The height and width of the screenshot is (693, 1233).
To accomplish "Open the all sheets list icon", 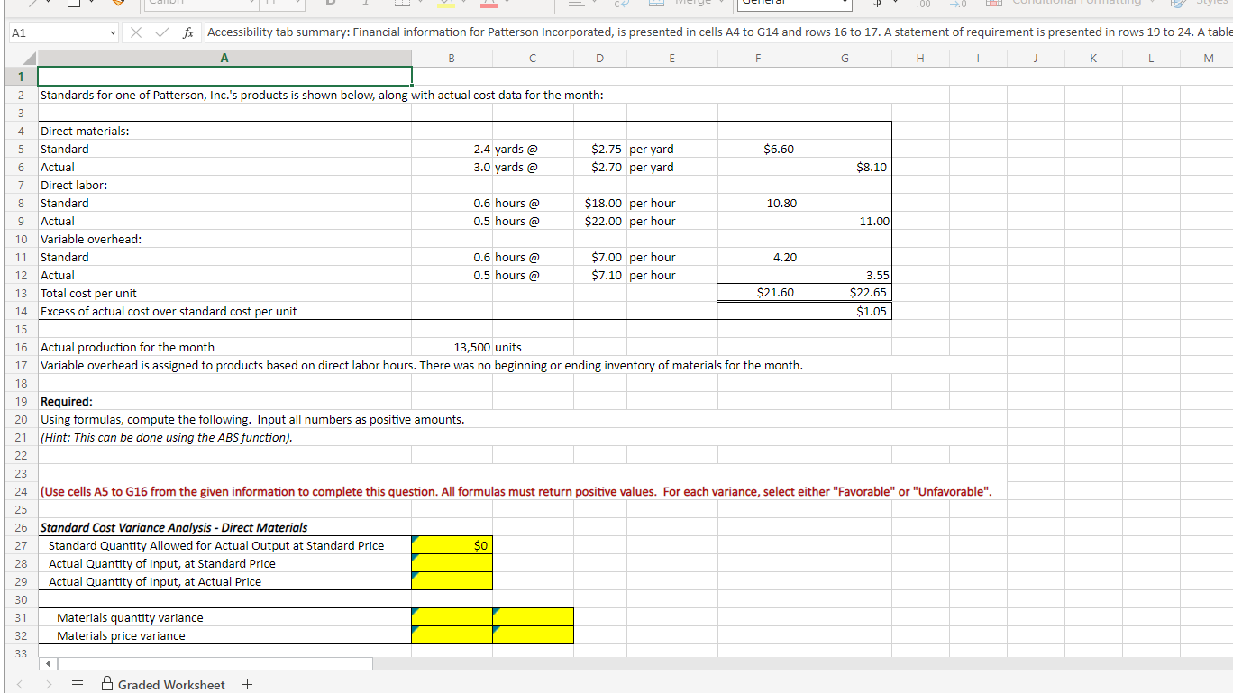I will pos(78,685).
